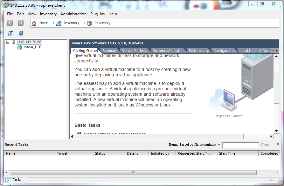
Task: Open the filter criteria dropdown arrow
Action: tap(219, 145)
